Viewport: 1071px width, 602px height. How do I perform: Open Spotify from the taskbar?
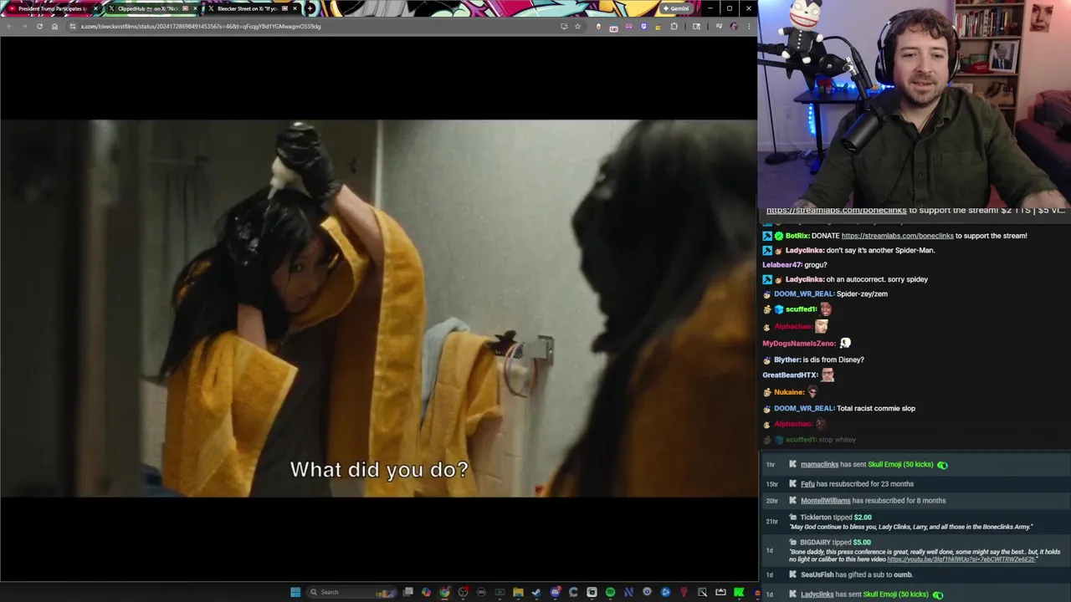tap(610, 592)
